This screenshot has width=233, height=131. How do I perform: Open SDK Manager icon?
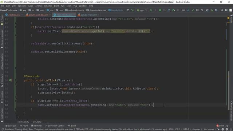[x=216, y=10]
